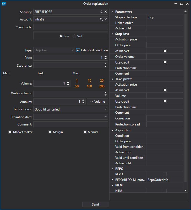Increase Stop-price with the up arrow

106,64
